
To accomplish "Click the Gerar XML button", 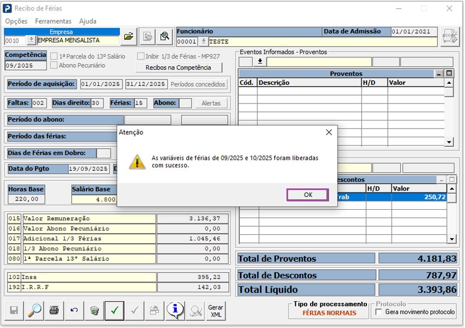I will 216,310.
